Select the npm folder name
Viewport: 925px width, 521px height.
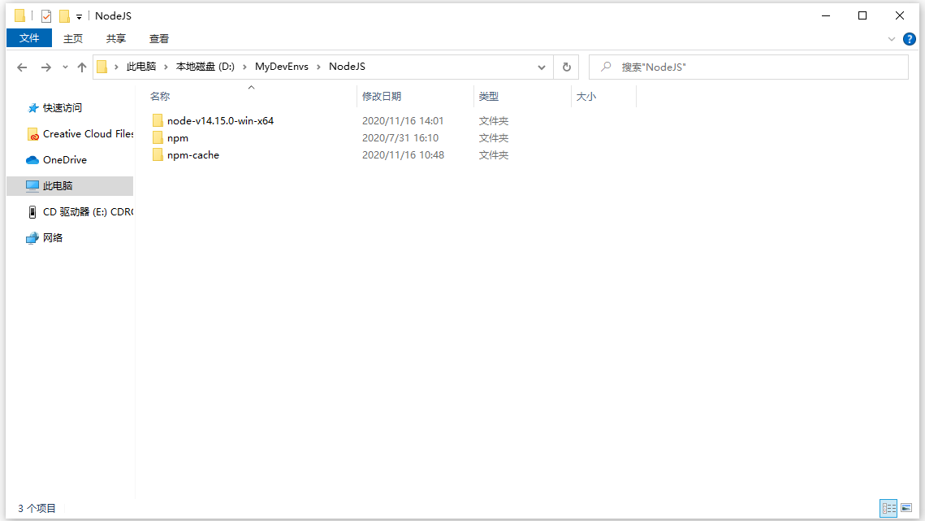pyautogui.click(x=178, y=138)
